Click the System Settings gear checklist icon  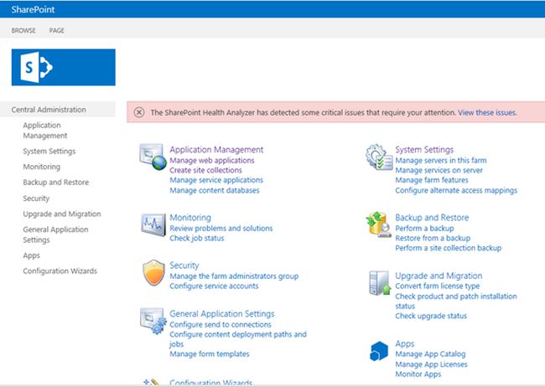pos(379,157)
